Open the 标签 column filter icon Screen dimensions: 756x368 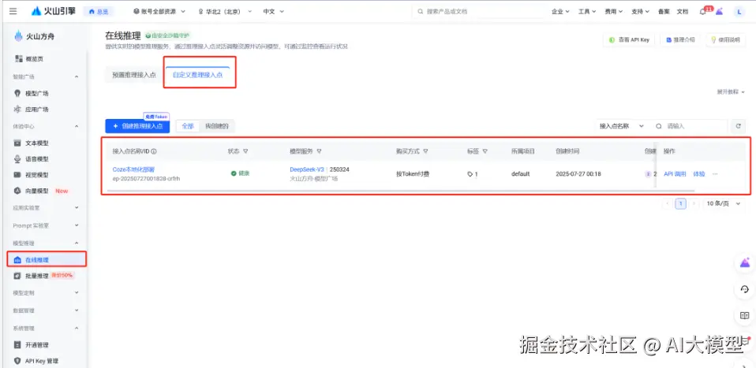(485, 151)
